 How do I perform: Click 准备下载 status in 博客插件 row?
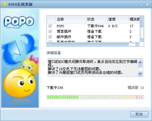coord(94,31)
